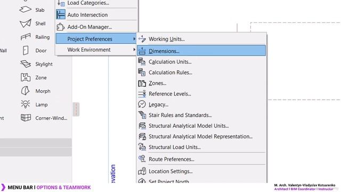341x192 pixels.
Task: Select the Shell tool icon
Action: [26, 23]
